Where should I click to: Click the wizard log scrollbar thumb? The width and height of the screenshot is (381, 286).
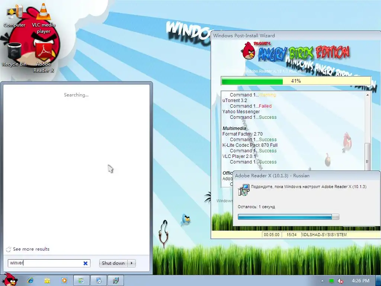(x=367, y=156)
